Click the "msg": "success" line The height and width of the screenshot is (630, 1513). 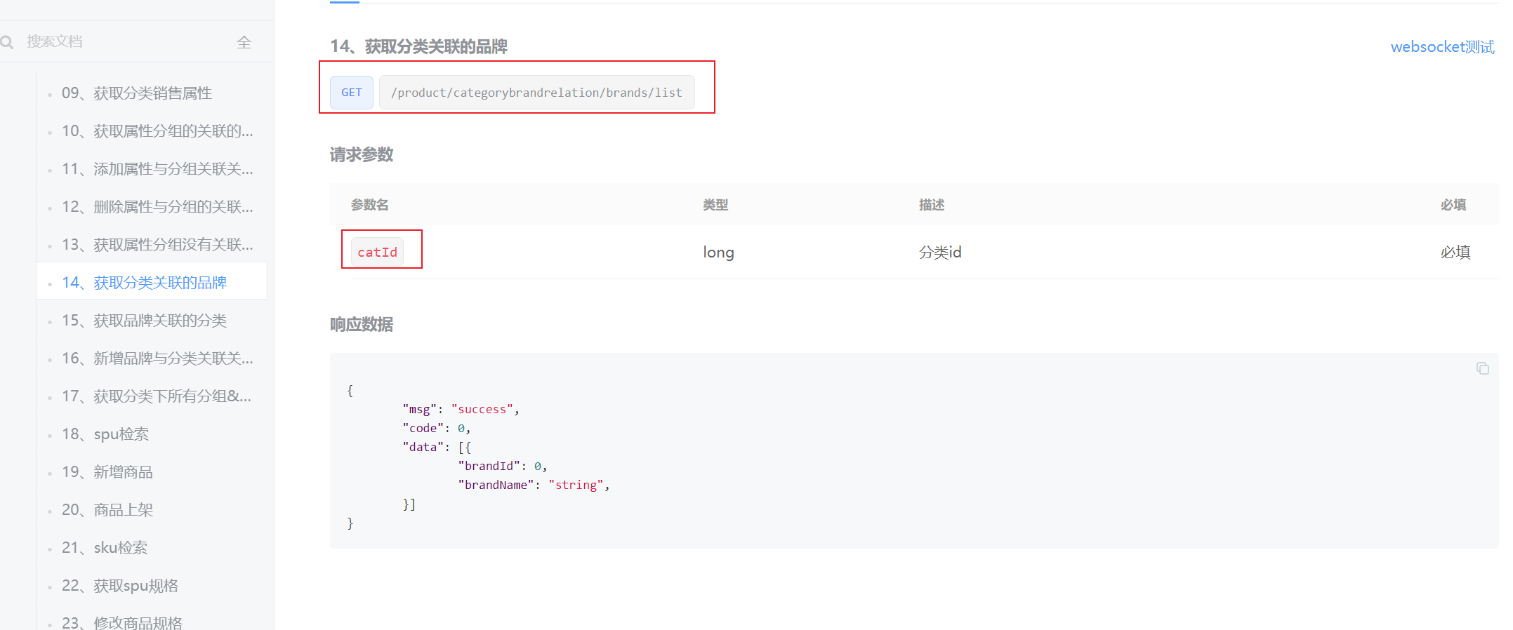[x=461, y=409]
